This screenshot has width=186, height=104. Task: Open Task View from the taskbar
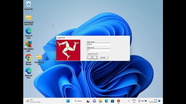88,101
